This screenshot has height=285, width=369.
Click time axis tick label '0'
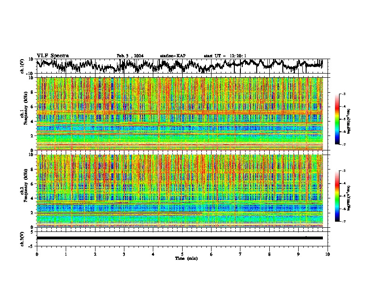pyautogui.click(x=37, y=254)
